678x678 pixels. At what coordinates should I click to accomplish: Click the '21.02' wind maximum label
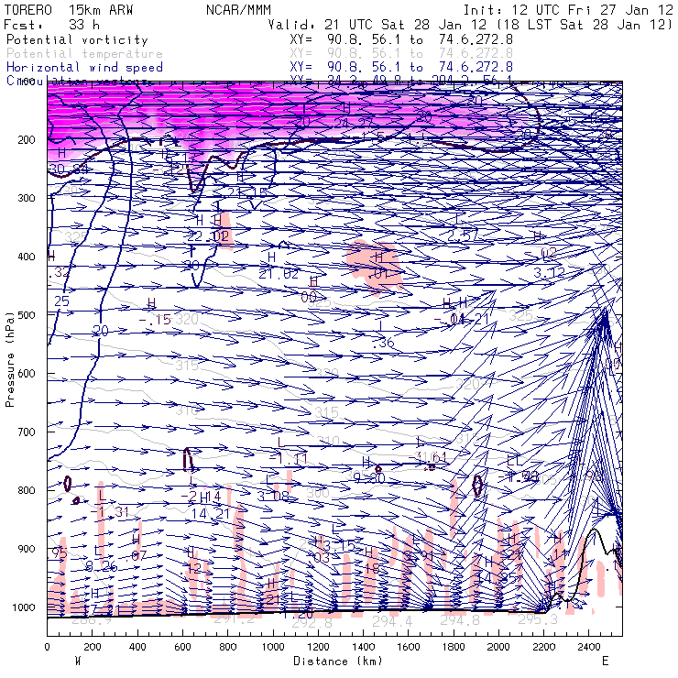(279, 274)
